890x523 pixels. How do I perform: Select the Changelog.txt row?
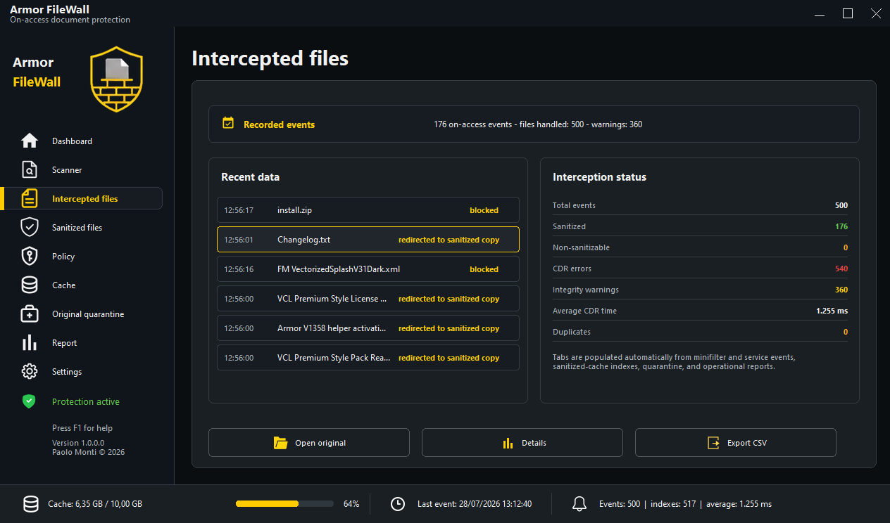pos(368,240)
